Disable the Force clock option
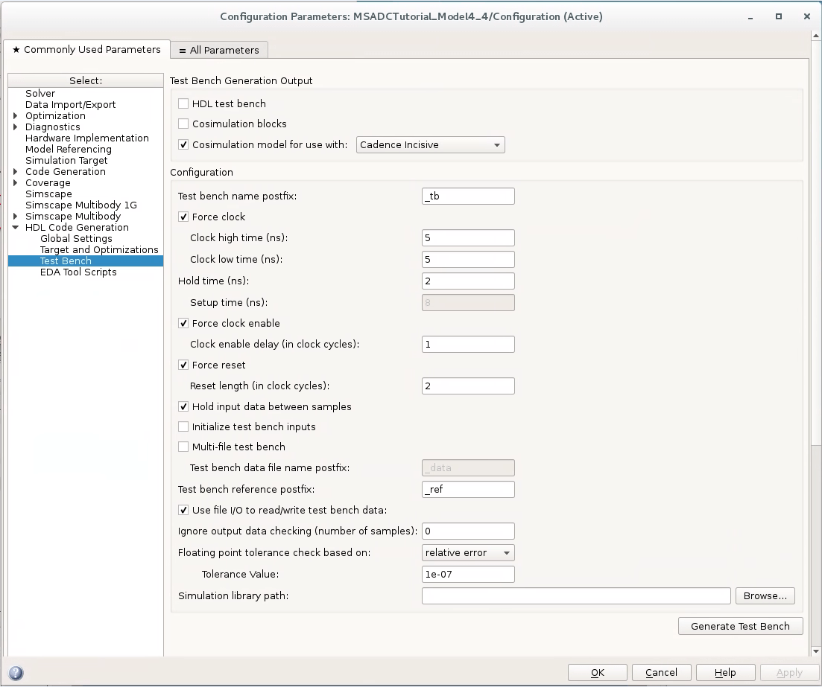 183,217
